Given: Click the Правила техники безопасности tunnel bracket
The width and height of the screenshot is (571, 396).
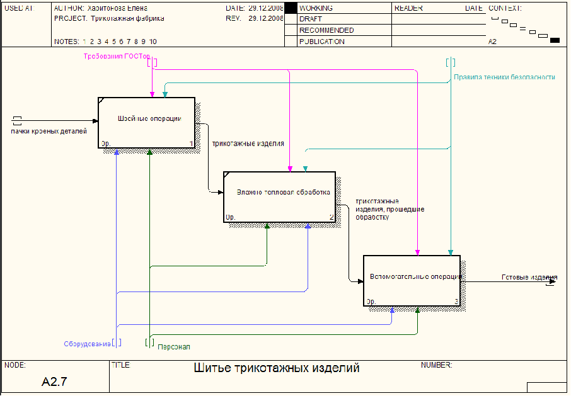Looking at the screenshot, I should pyautogui.click(x=451, y=62).
